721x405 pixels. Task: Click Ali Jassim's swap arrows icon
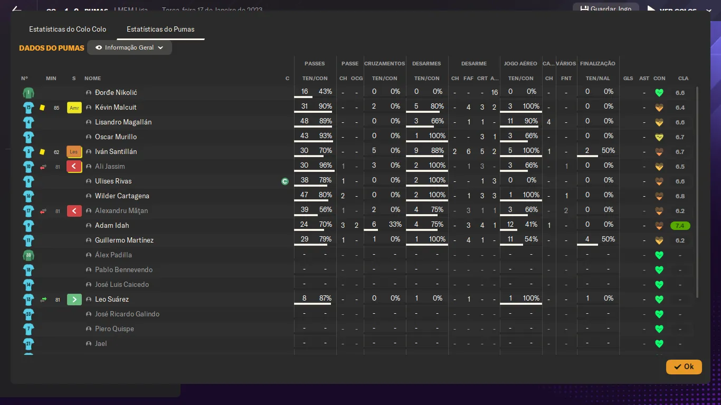tap(43, 167)
